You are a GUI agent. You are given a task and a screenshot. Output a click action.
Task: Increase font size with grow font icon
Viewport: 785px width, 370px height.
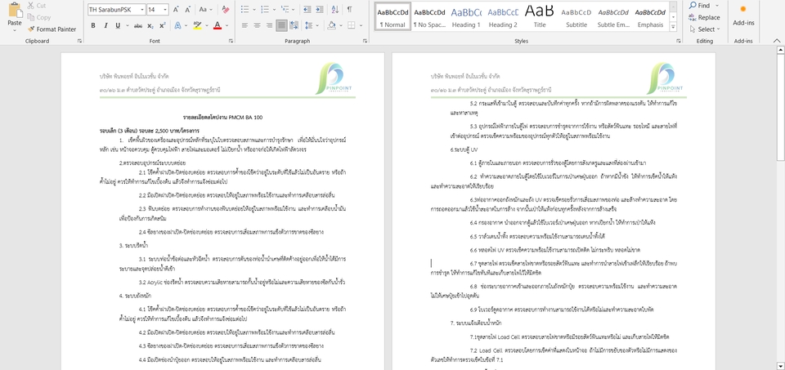click(177, 10)
